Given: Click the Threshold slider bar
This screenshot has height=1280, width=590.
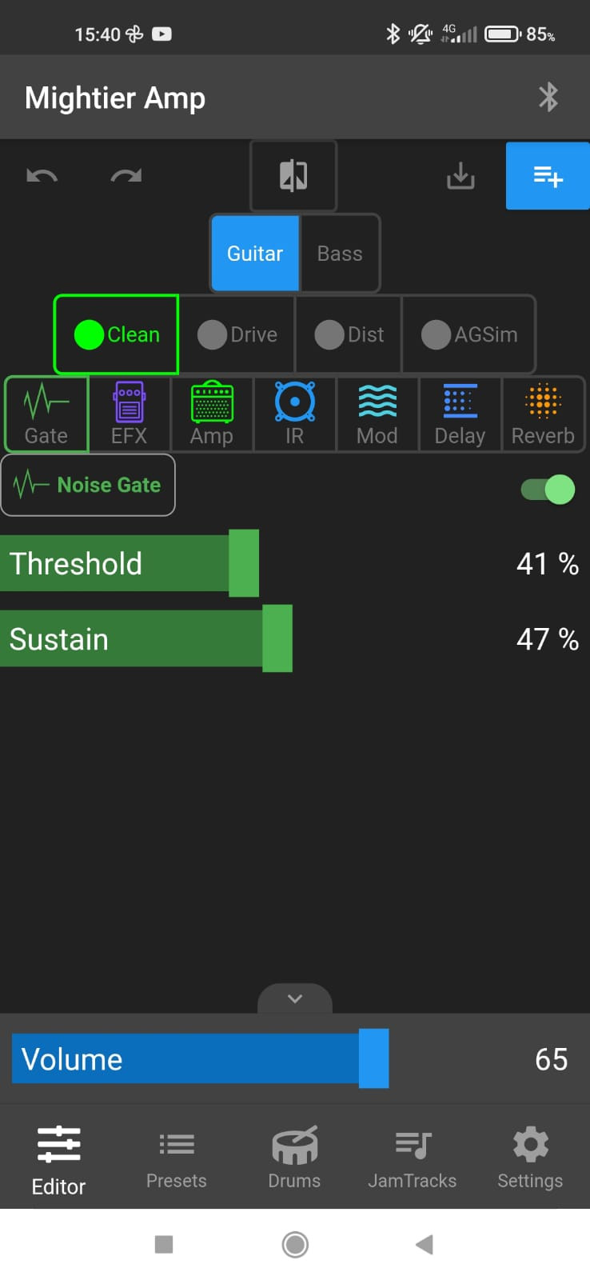Looking at the screenshot, I should (x=130, y=563).
